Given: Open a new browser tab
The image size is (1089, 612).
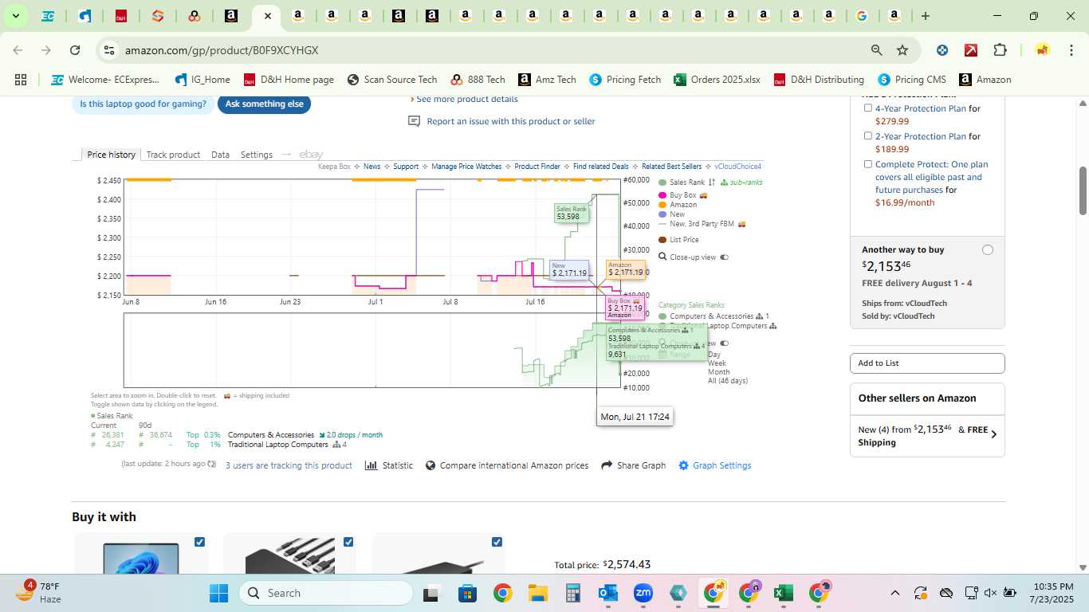Looking at the screenshot, I should pyautogui.click(x=925, y=16).
